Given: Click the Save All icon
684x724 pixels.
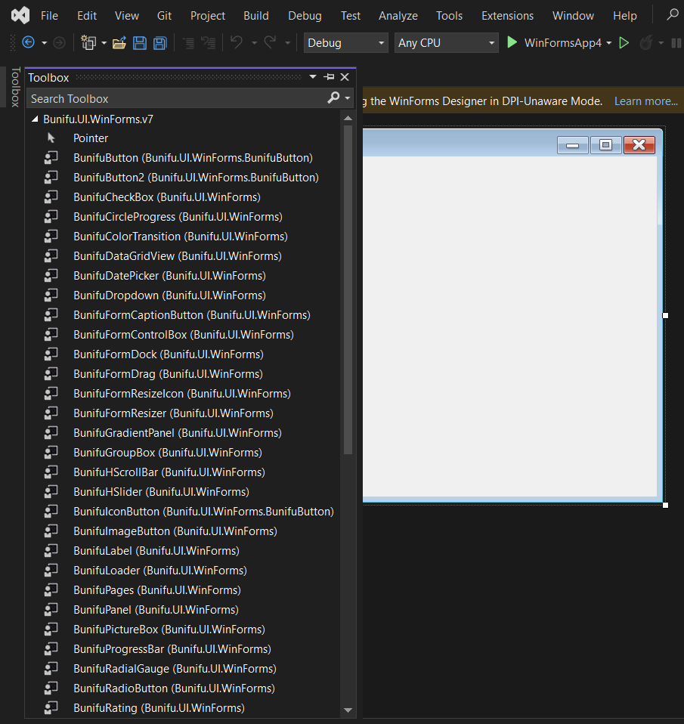Looking at the screenshot, I should point(159,43).
